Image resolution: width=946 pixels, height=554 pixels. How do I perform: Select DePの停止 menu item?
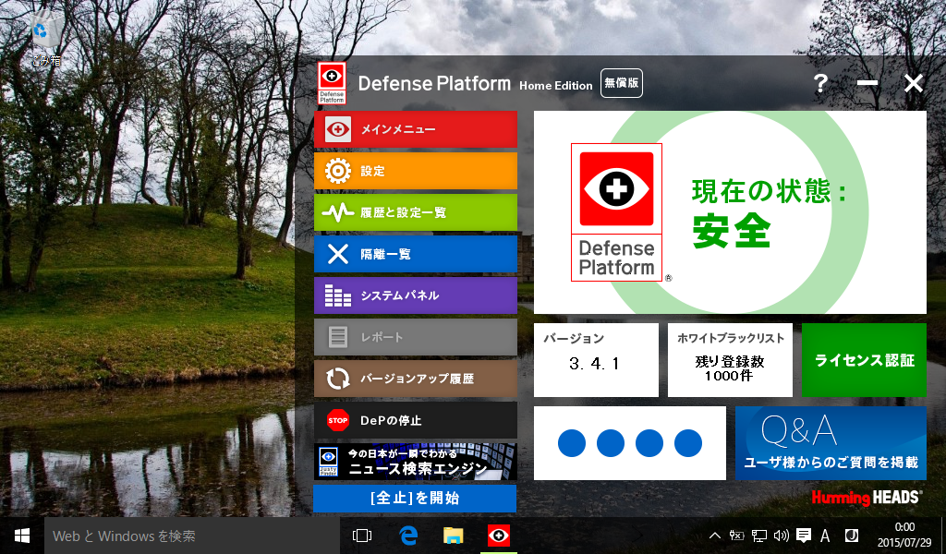(x=415, y=420)
